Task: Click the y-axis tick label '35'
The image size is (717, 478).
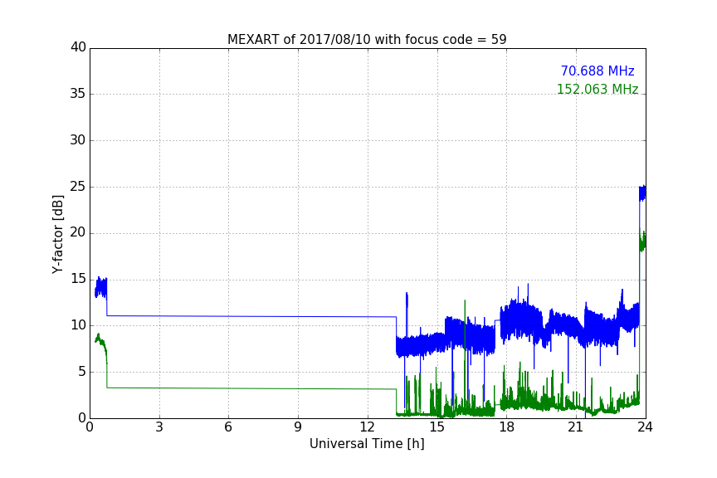Action: tap(78, 94)
